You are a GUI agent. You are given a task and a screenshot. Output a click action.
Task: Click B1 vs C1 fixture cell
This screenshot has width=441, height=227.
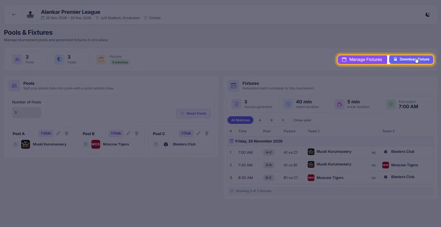click(290, 178)
